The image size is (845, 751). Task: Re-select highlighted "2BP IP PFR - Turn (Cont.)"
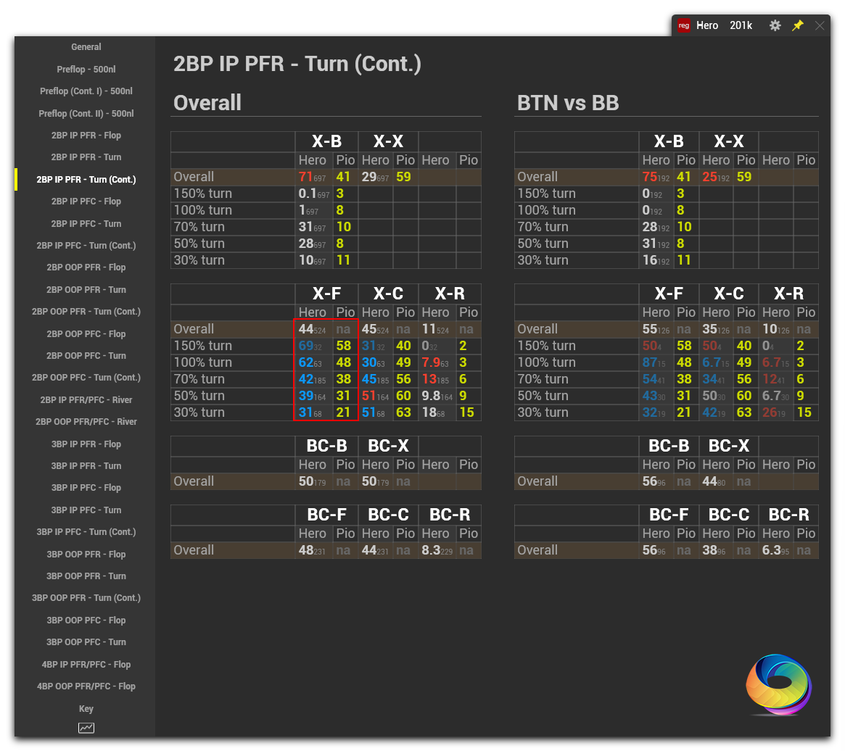click(86, 179)
